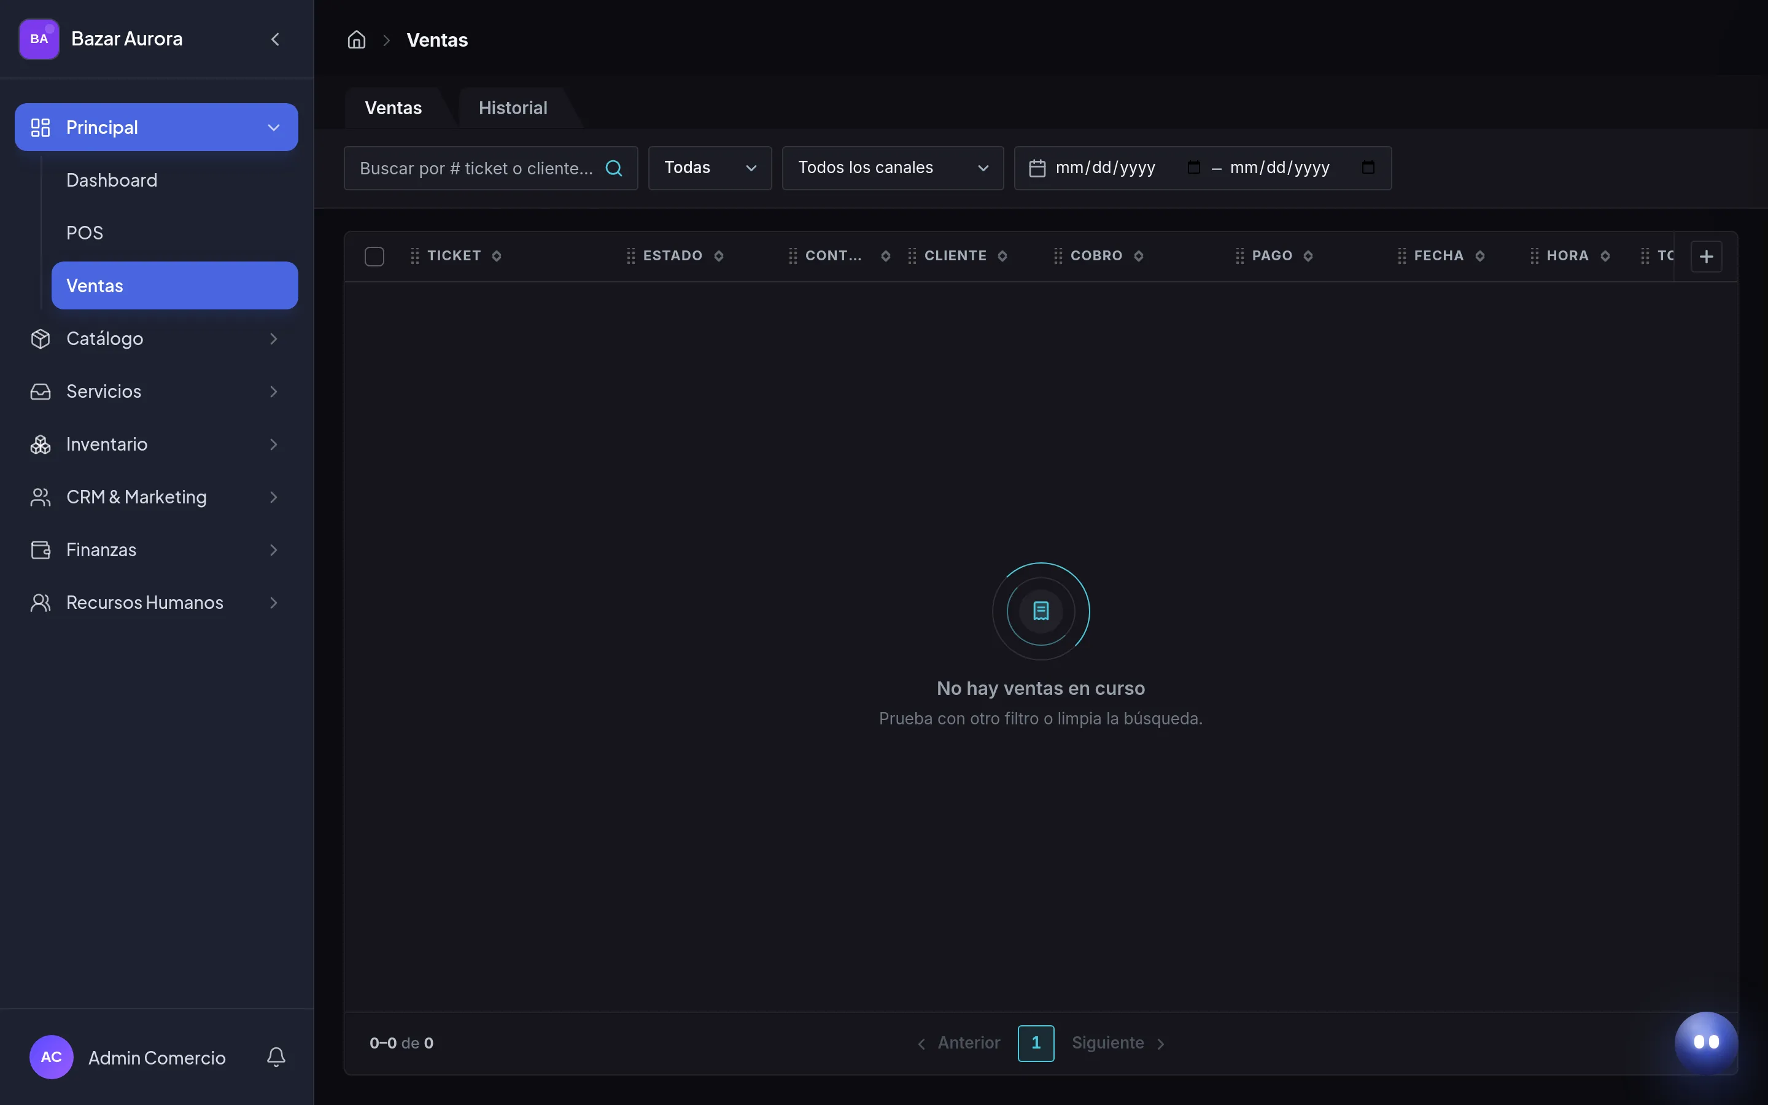Viewport: 1768px width, 1105px height.
Task: Collapse the Principal menu section
Action: [x=157, y=127]
